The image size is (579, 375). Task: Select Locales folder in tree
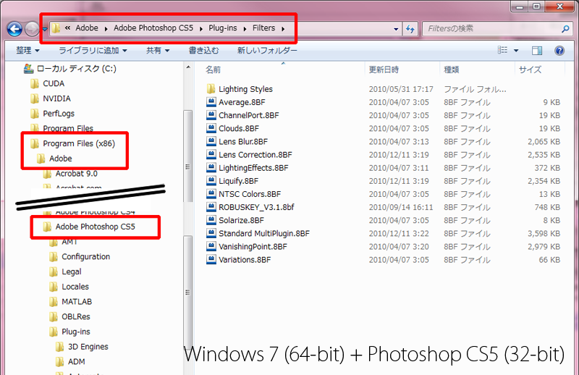pyautogui.click(x=69, y=287)
